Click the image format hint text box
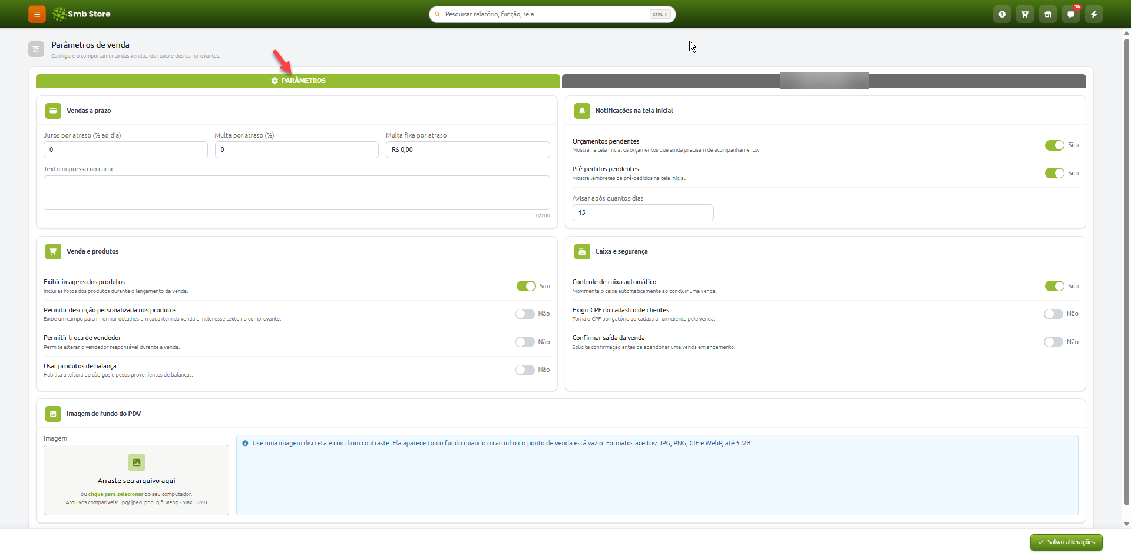The width and height of the screenshot is (1131, 556). 657,475
